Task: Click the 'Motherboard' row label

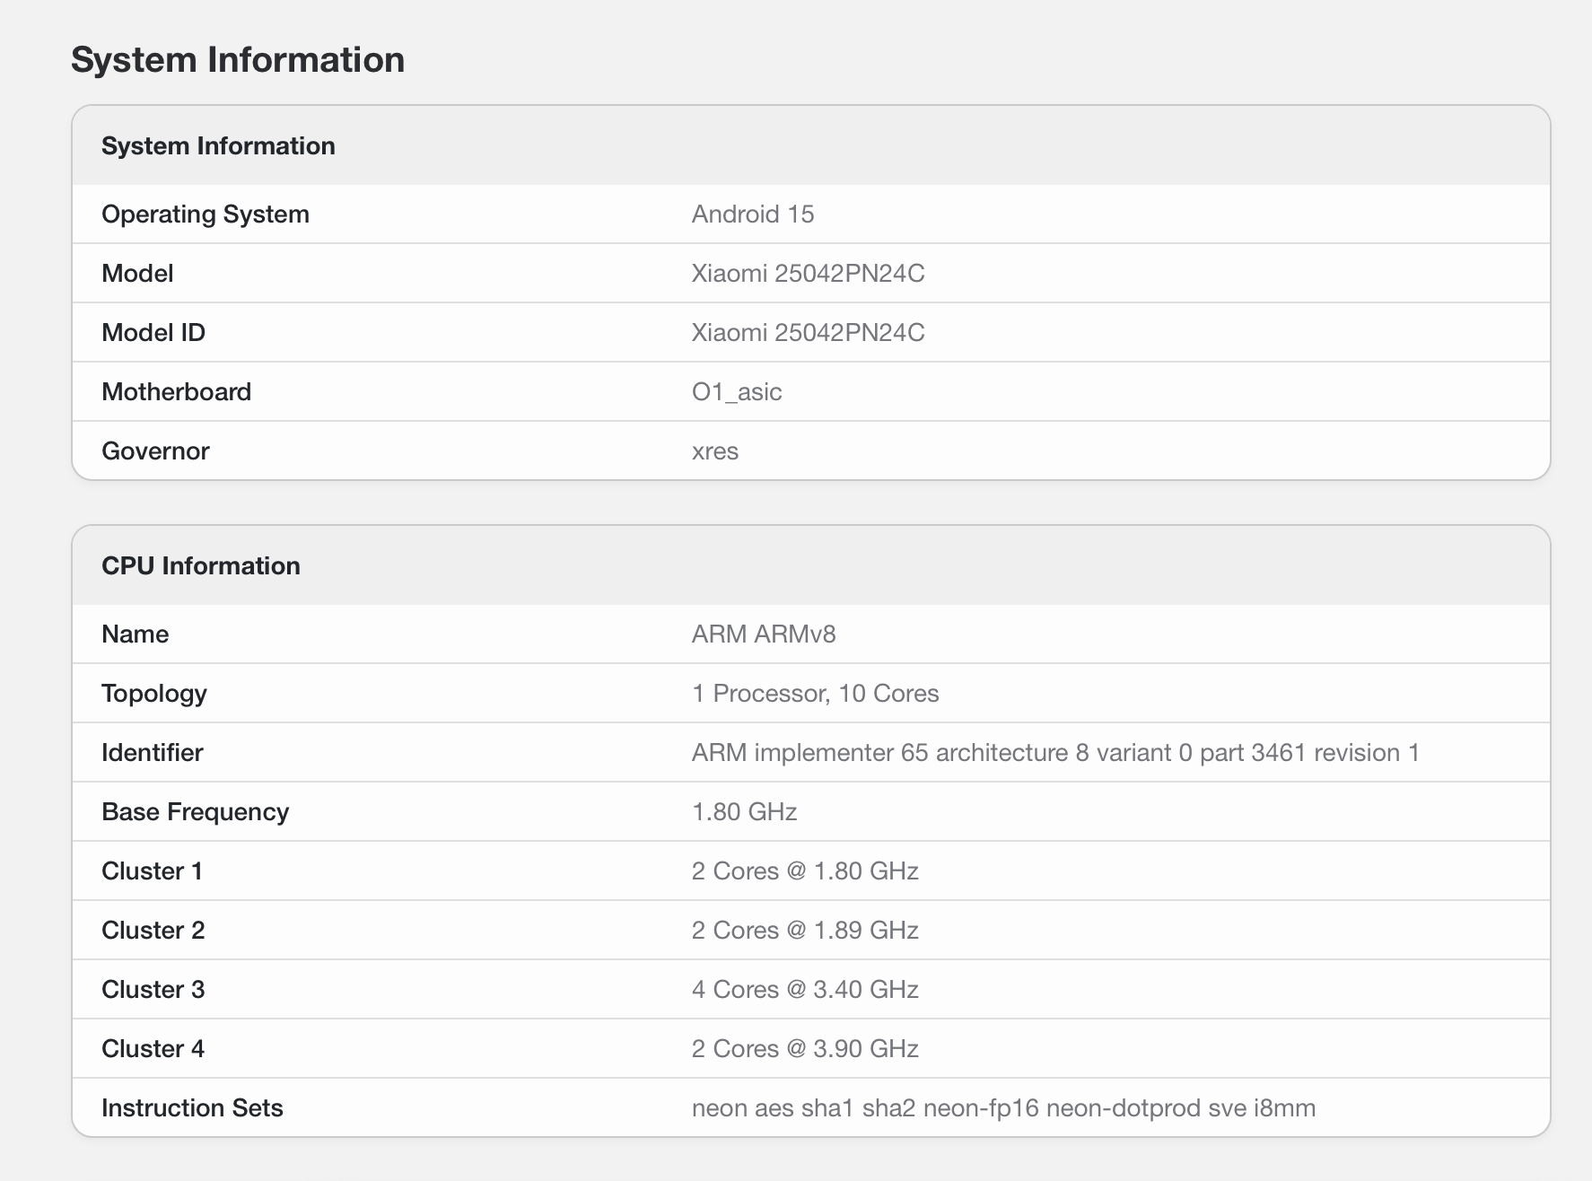Action: pos(177,392)
